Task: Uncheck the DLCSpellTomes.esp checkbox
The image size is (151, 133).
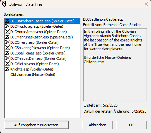Action: 7,53
